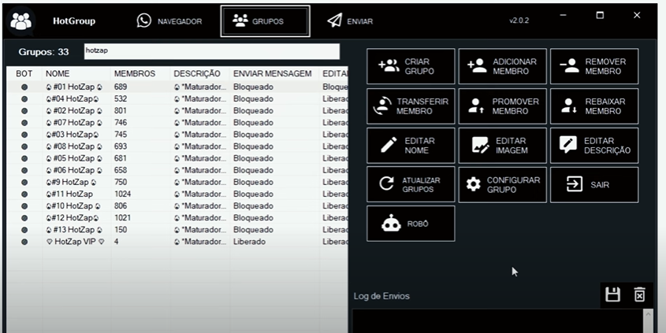
Task: Toggle the bot dot for #02 HotZap
Action: click(24, 111)
